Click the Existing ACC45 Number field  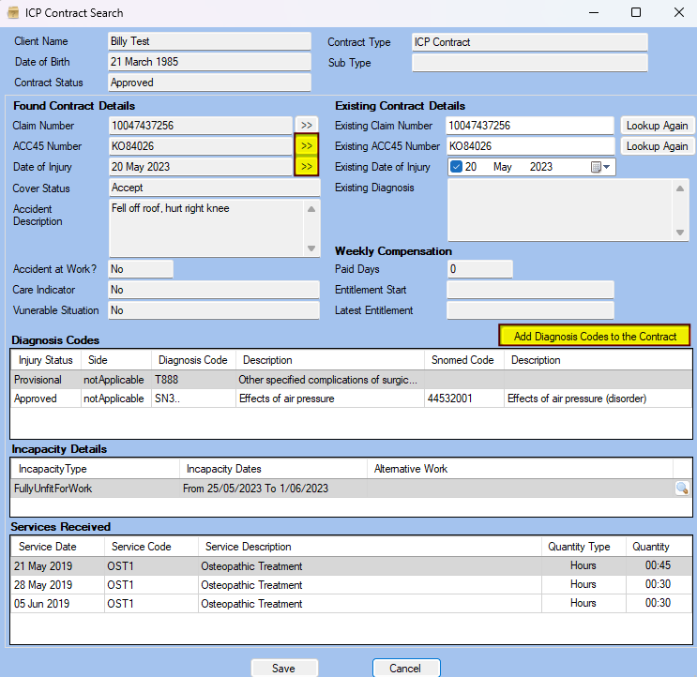529,146
